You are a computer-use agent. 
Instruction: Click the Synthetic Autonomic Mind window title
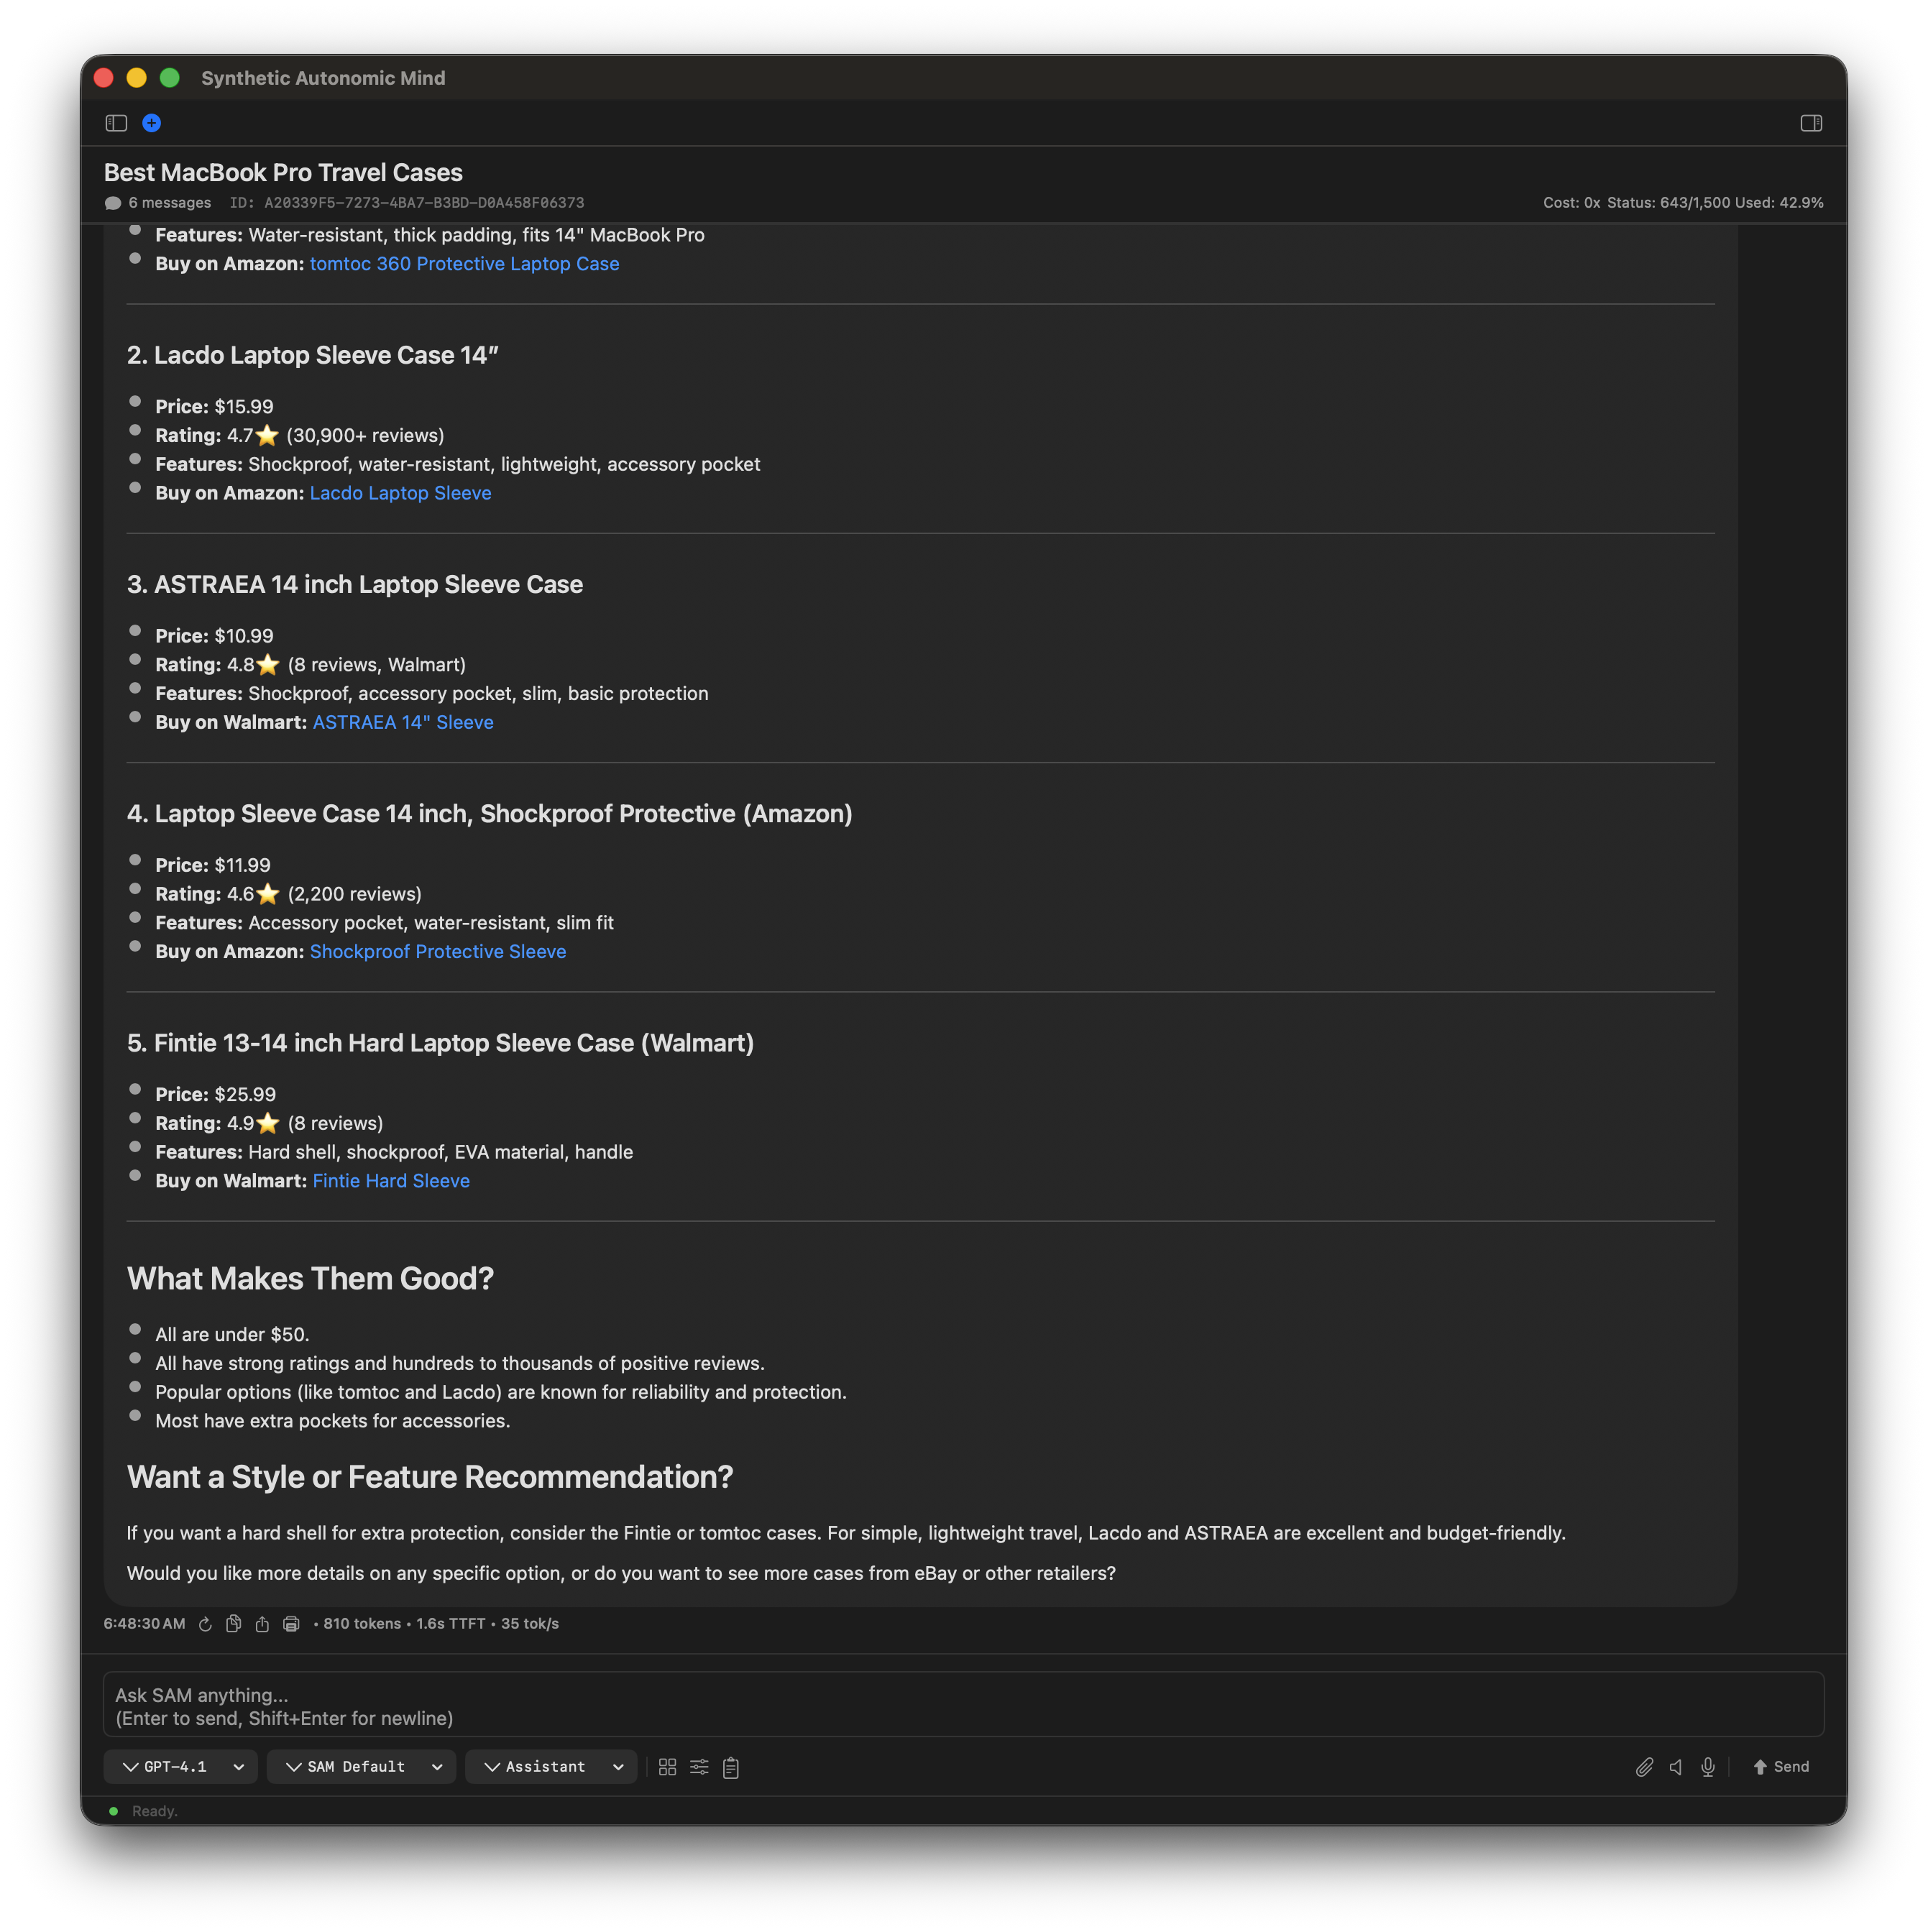click(323, 78)
